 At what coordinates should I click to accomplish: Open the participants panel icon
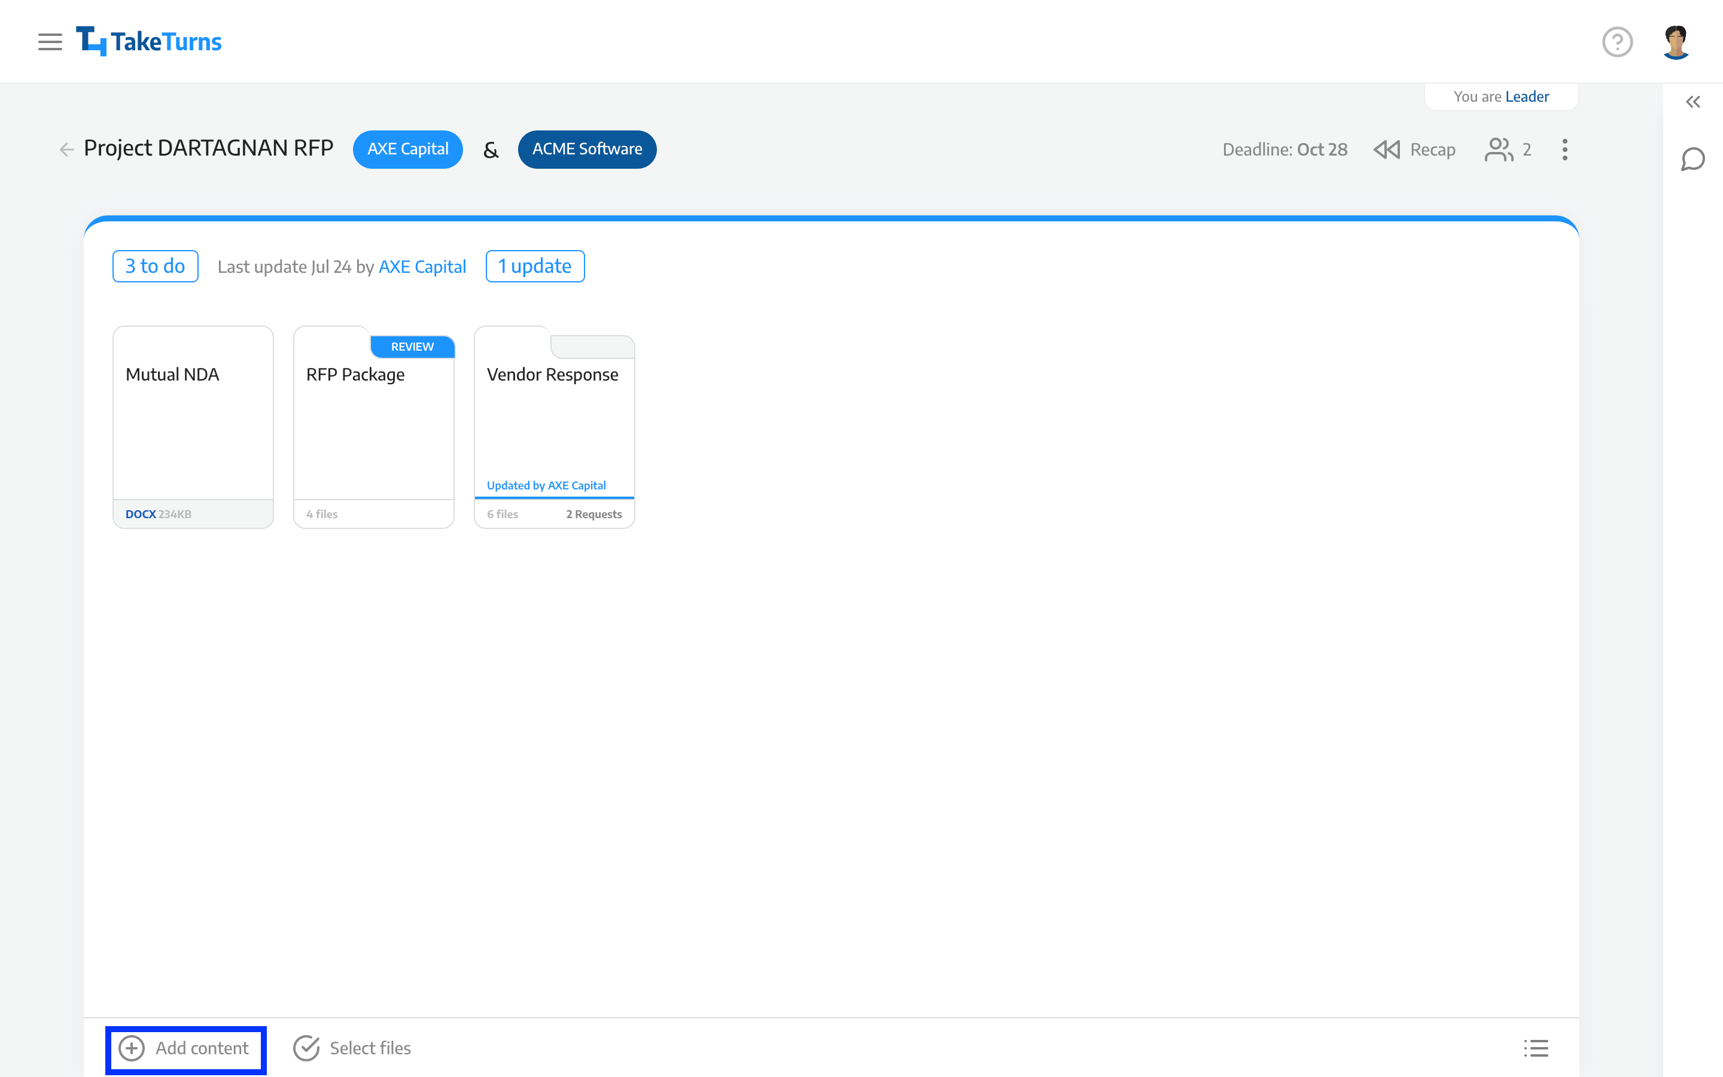click(1500, 149)
